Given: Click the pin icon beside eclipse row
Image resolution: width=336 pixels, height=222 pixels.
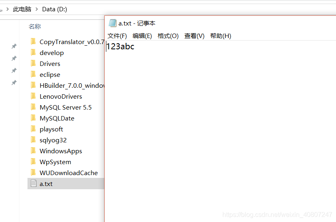Looking at the screenshot, I should click(14, 82).
